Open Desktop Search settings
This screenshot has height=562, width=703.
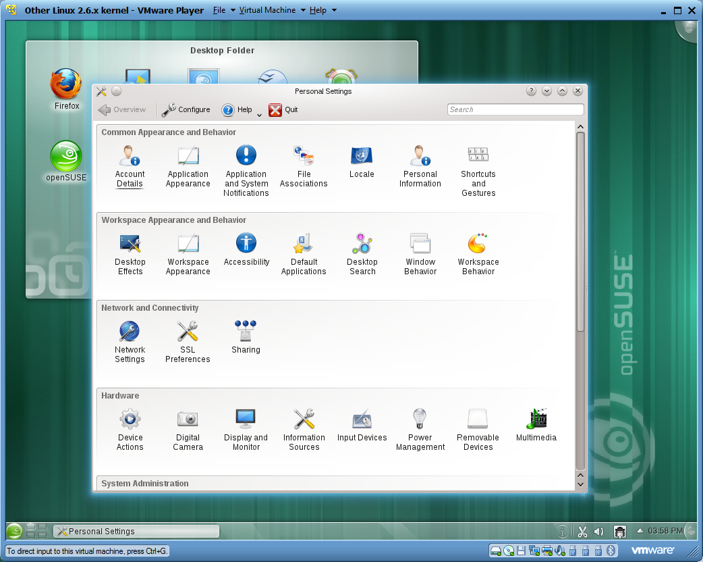click(x=362, y=254)
